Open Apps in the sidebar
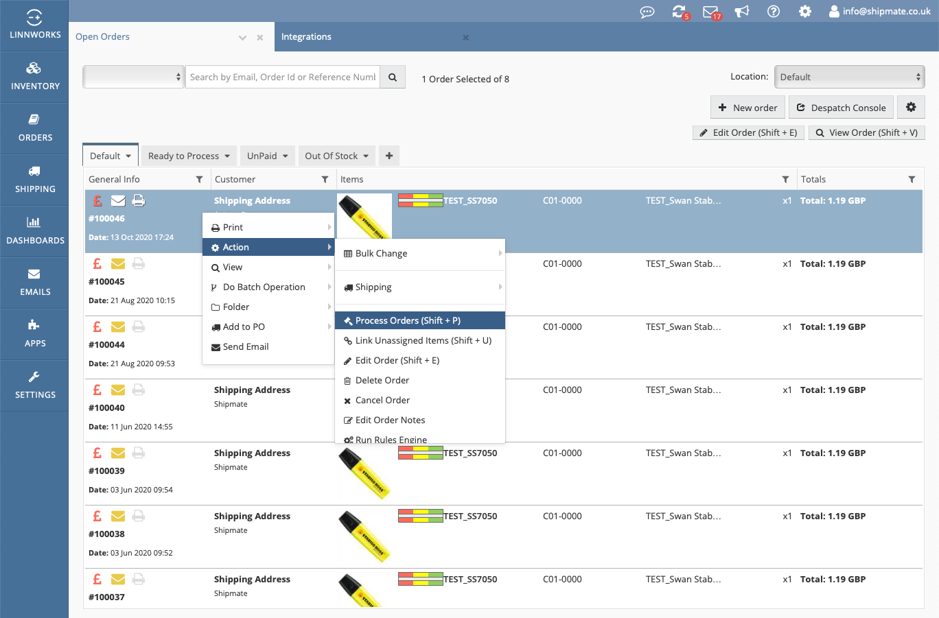The height and width of the screenshot is (618, 939). point(35,334)
